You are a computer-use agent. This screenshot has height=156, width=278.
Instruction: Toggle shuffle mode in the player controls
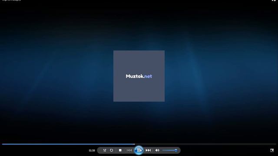(x=105, y=150)
